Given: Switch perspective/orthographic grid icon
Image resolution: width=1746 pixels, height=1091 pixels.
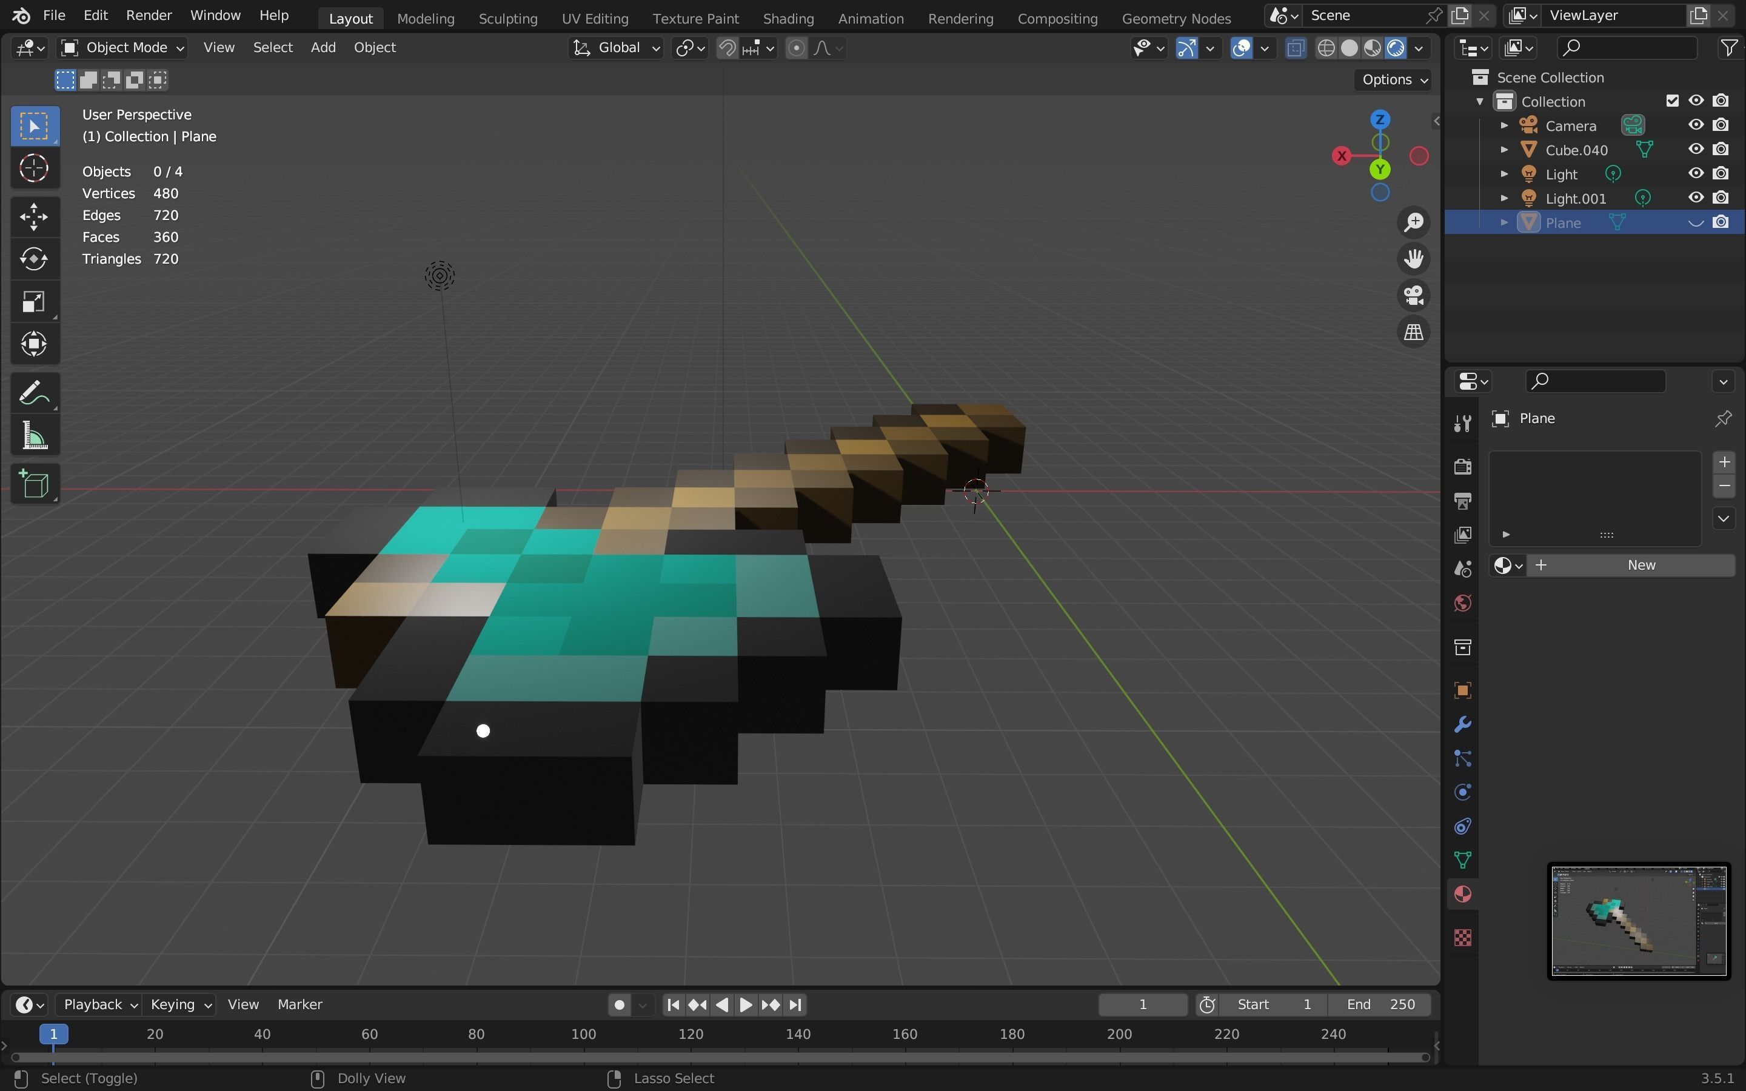Looking at the screenshot, I should (x=1413, y=332).
